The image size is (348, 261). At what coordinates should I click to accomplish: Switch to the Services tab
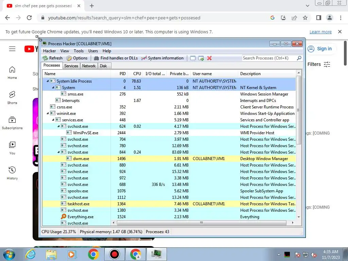(x=71, y=66)
